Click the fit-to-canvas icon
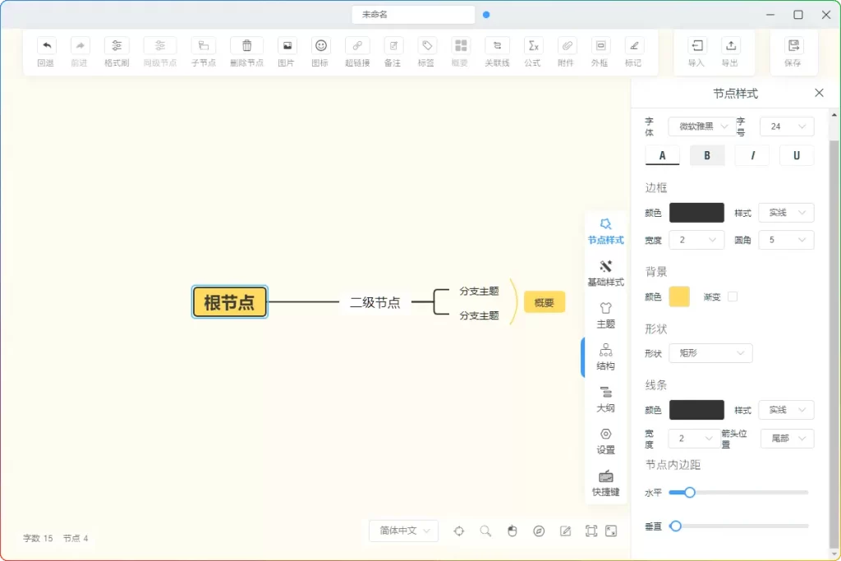The image size is (841, 561). click(591, 531)
